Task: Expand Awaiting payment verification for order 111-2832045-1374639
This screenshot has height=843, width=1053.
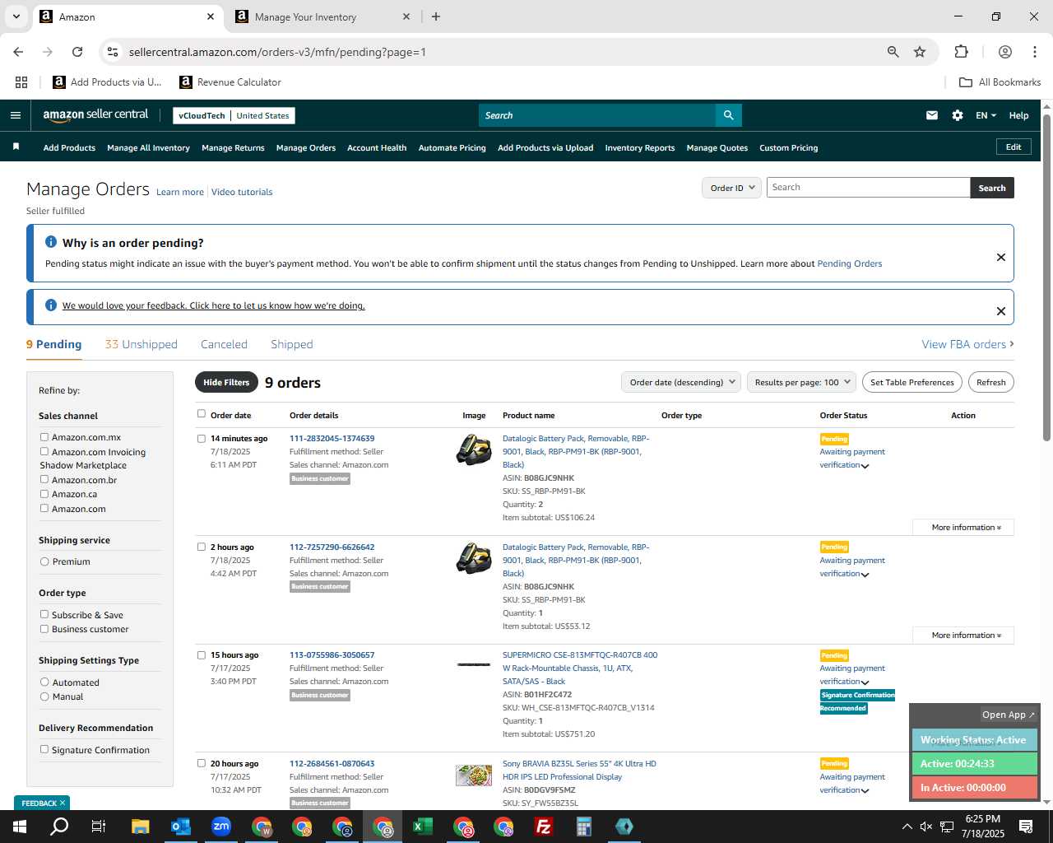Action: 865,466
